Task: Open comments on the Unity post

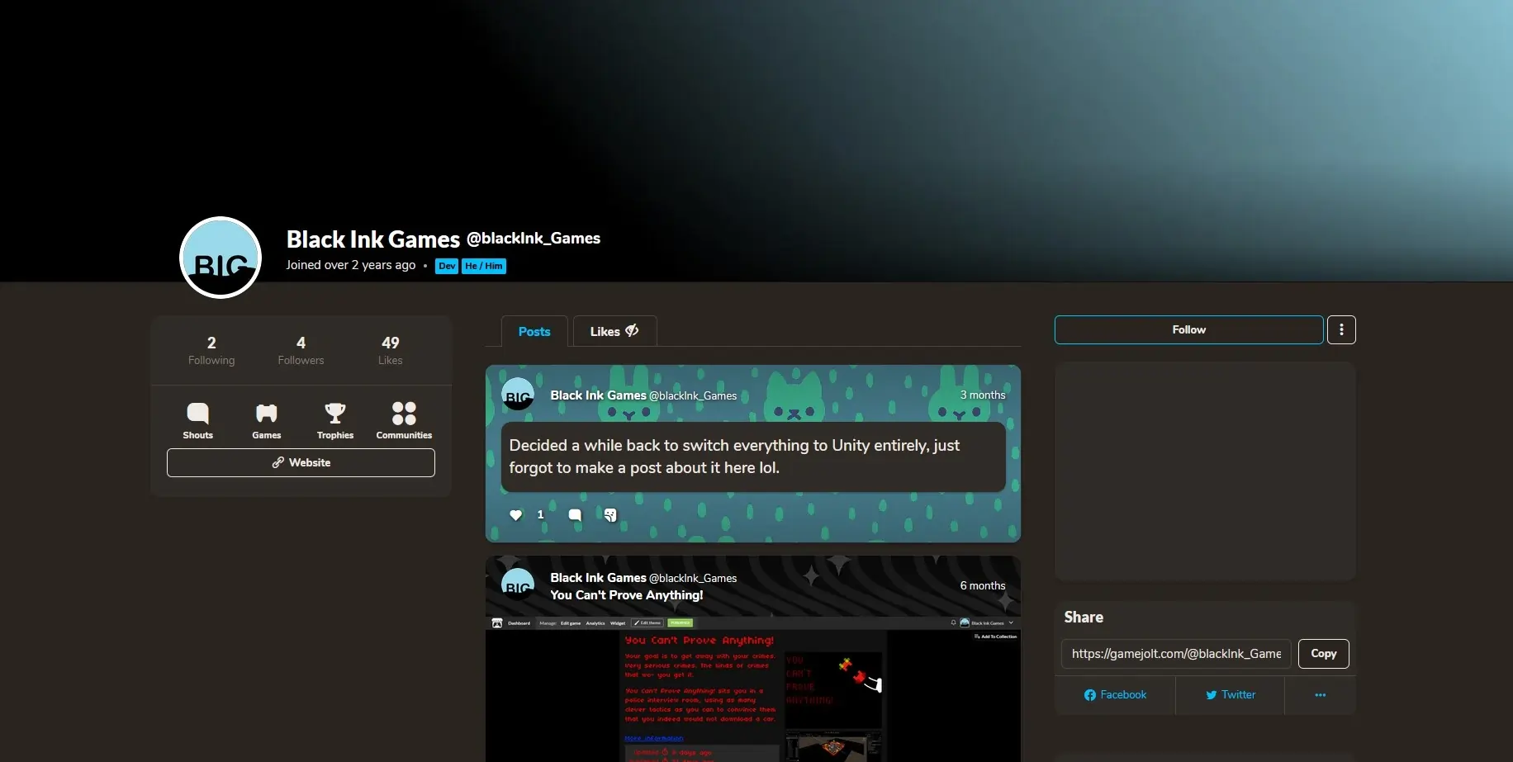Action: pos(575,515)
